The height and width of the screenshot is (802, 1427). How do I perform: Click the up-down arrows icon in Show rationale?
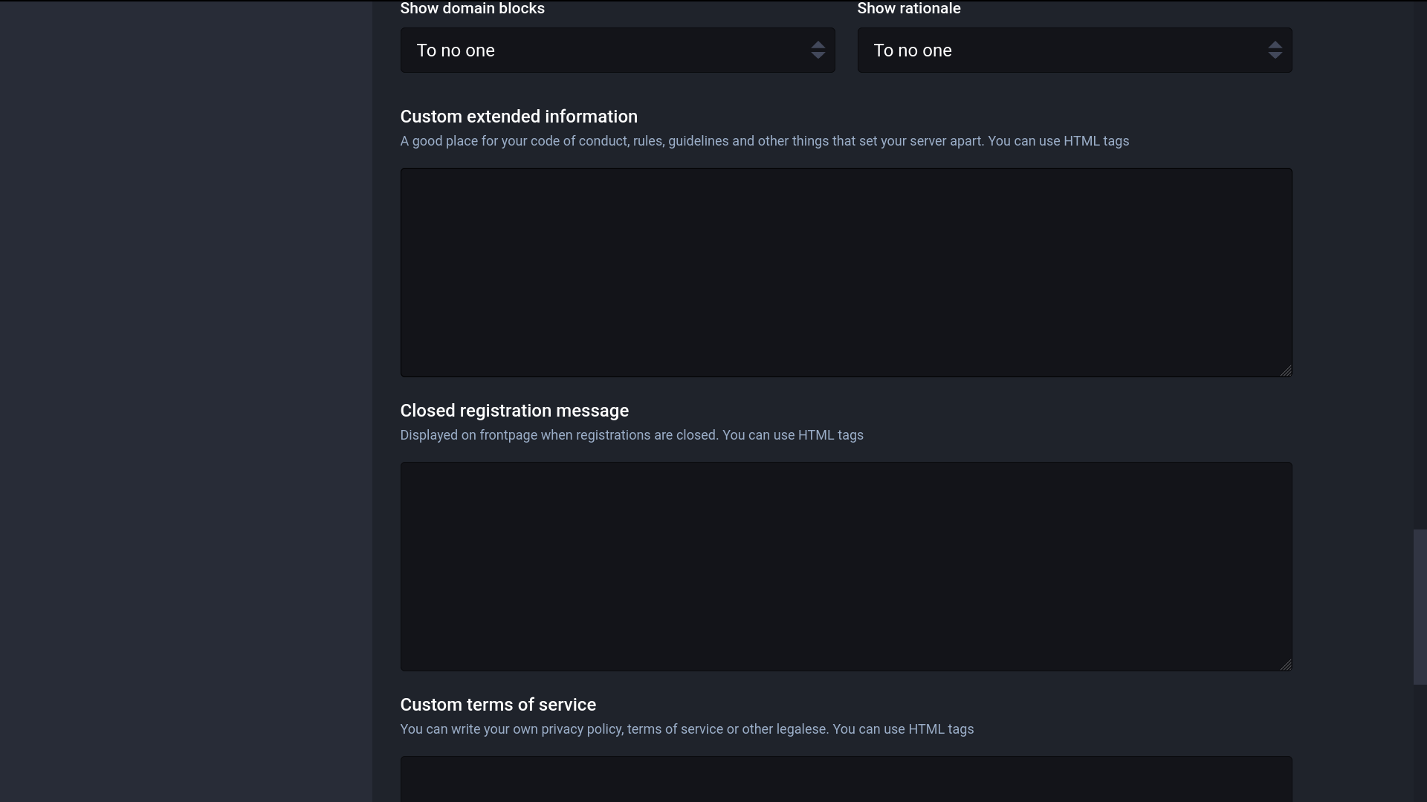point(1275,50)
